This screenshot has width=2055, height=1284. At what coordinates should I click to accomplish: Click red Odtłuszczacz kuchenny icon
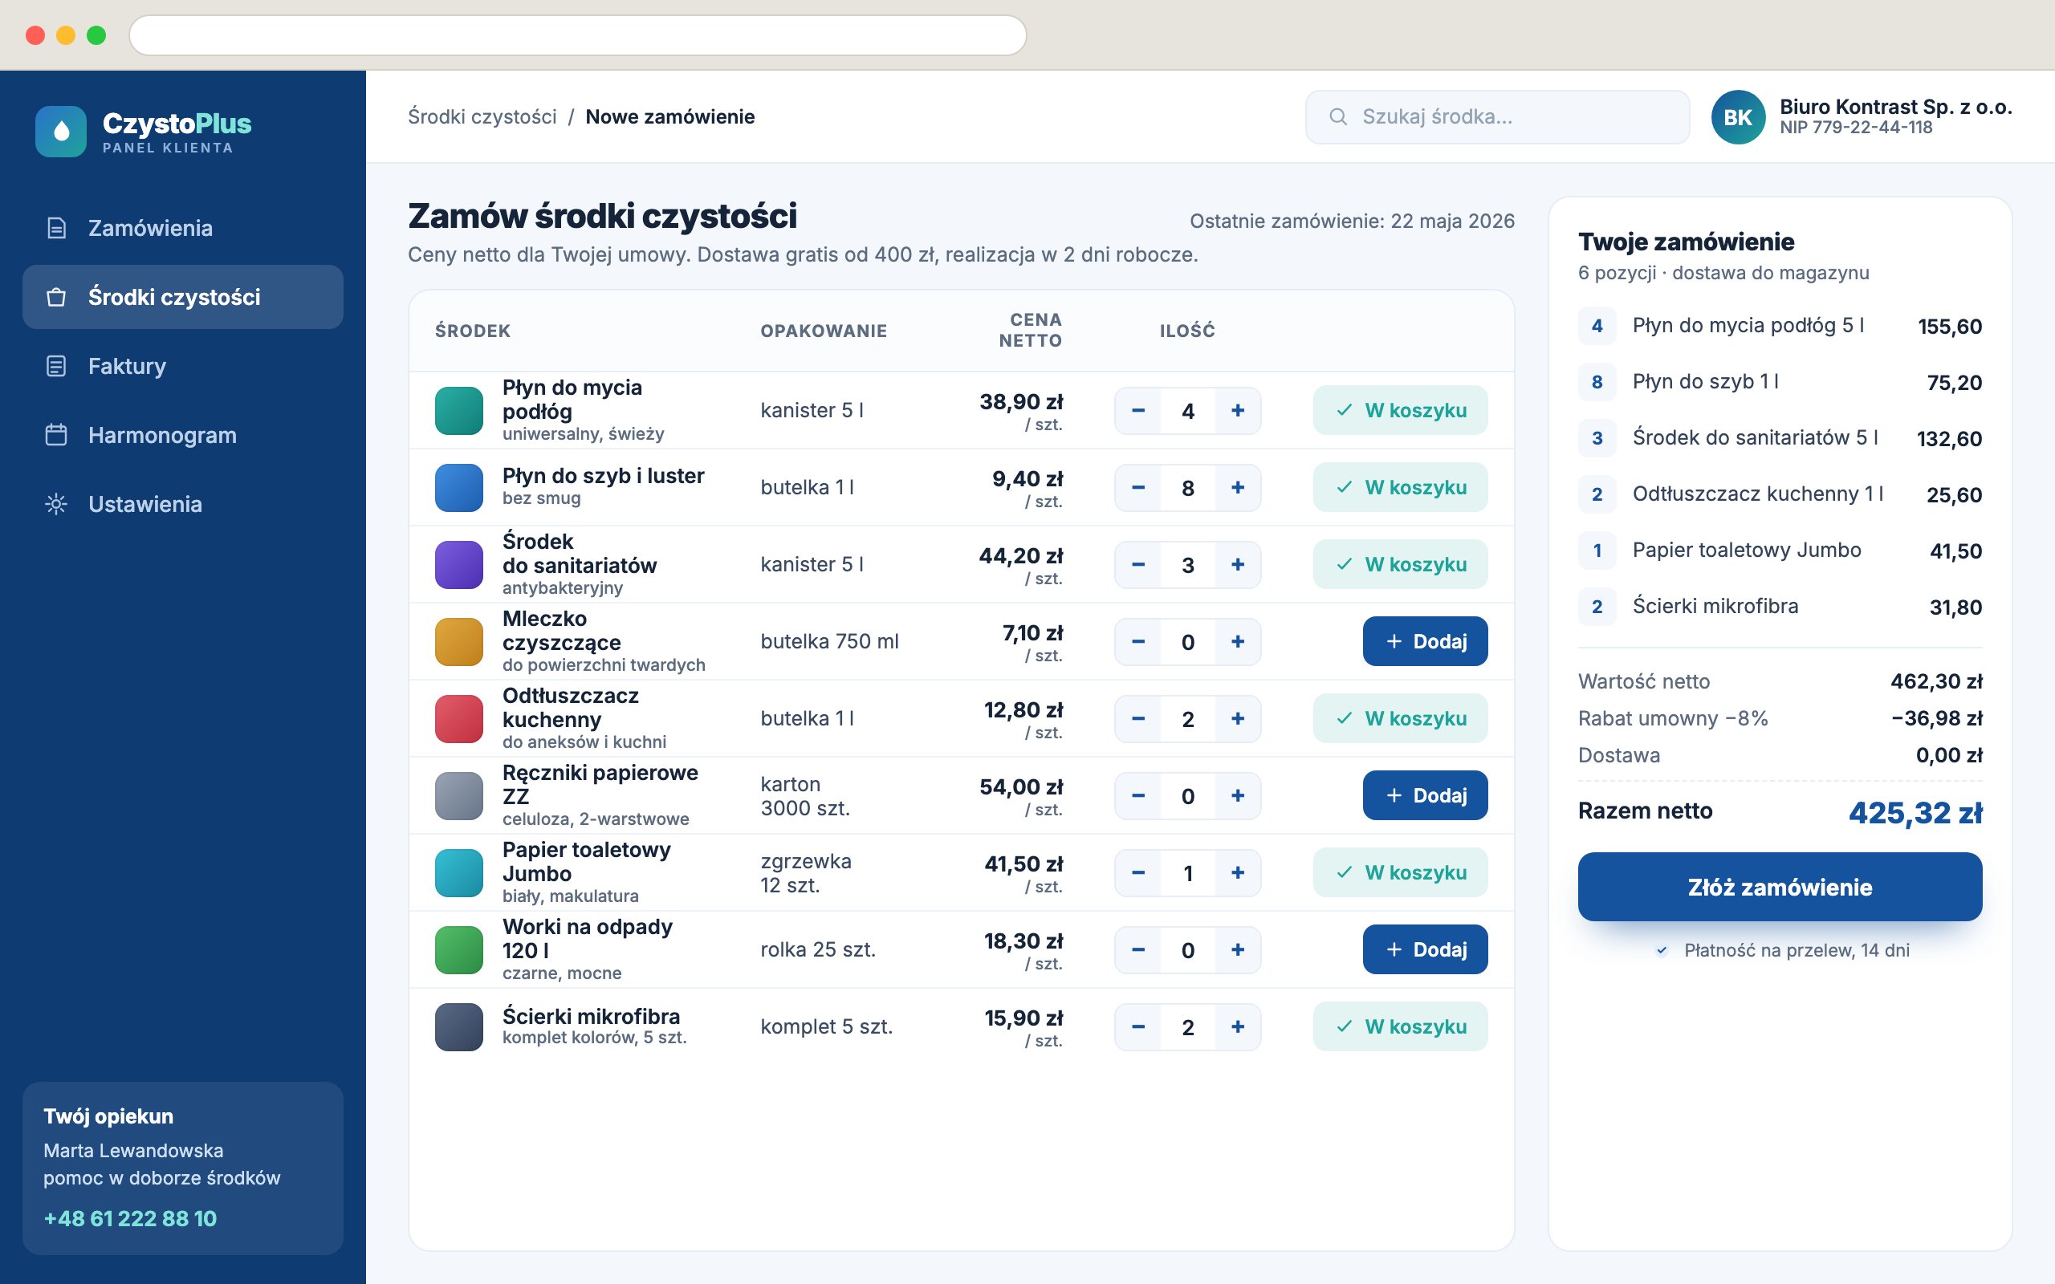(x=458, y=718)
